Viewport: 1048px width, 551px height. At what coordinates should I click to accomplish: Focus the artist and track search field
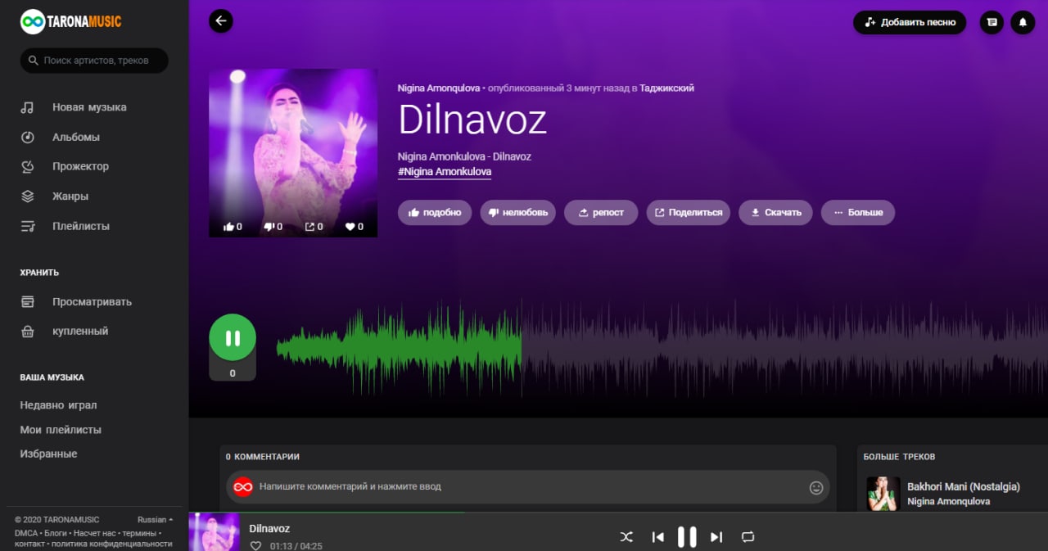(x=94, y=61)
